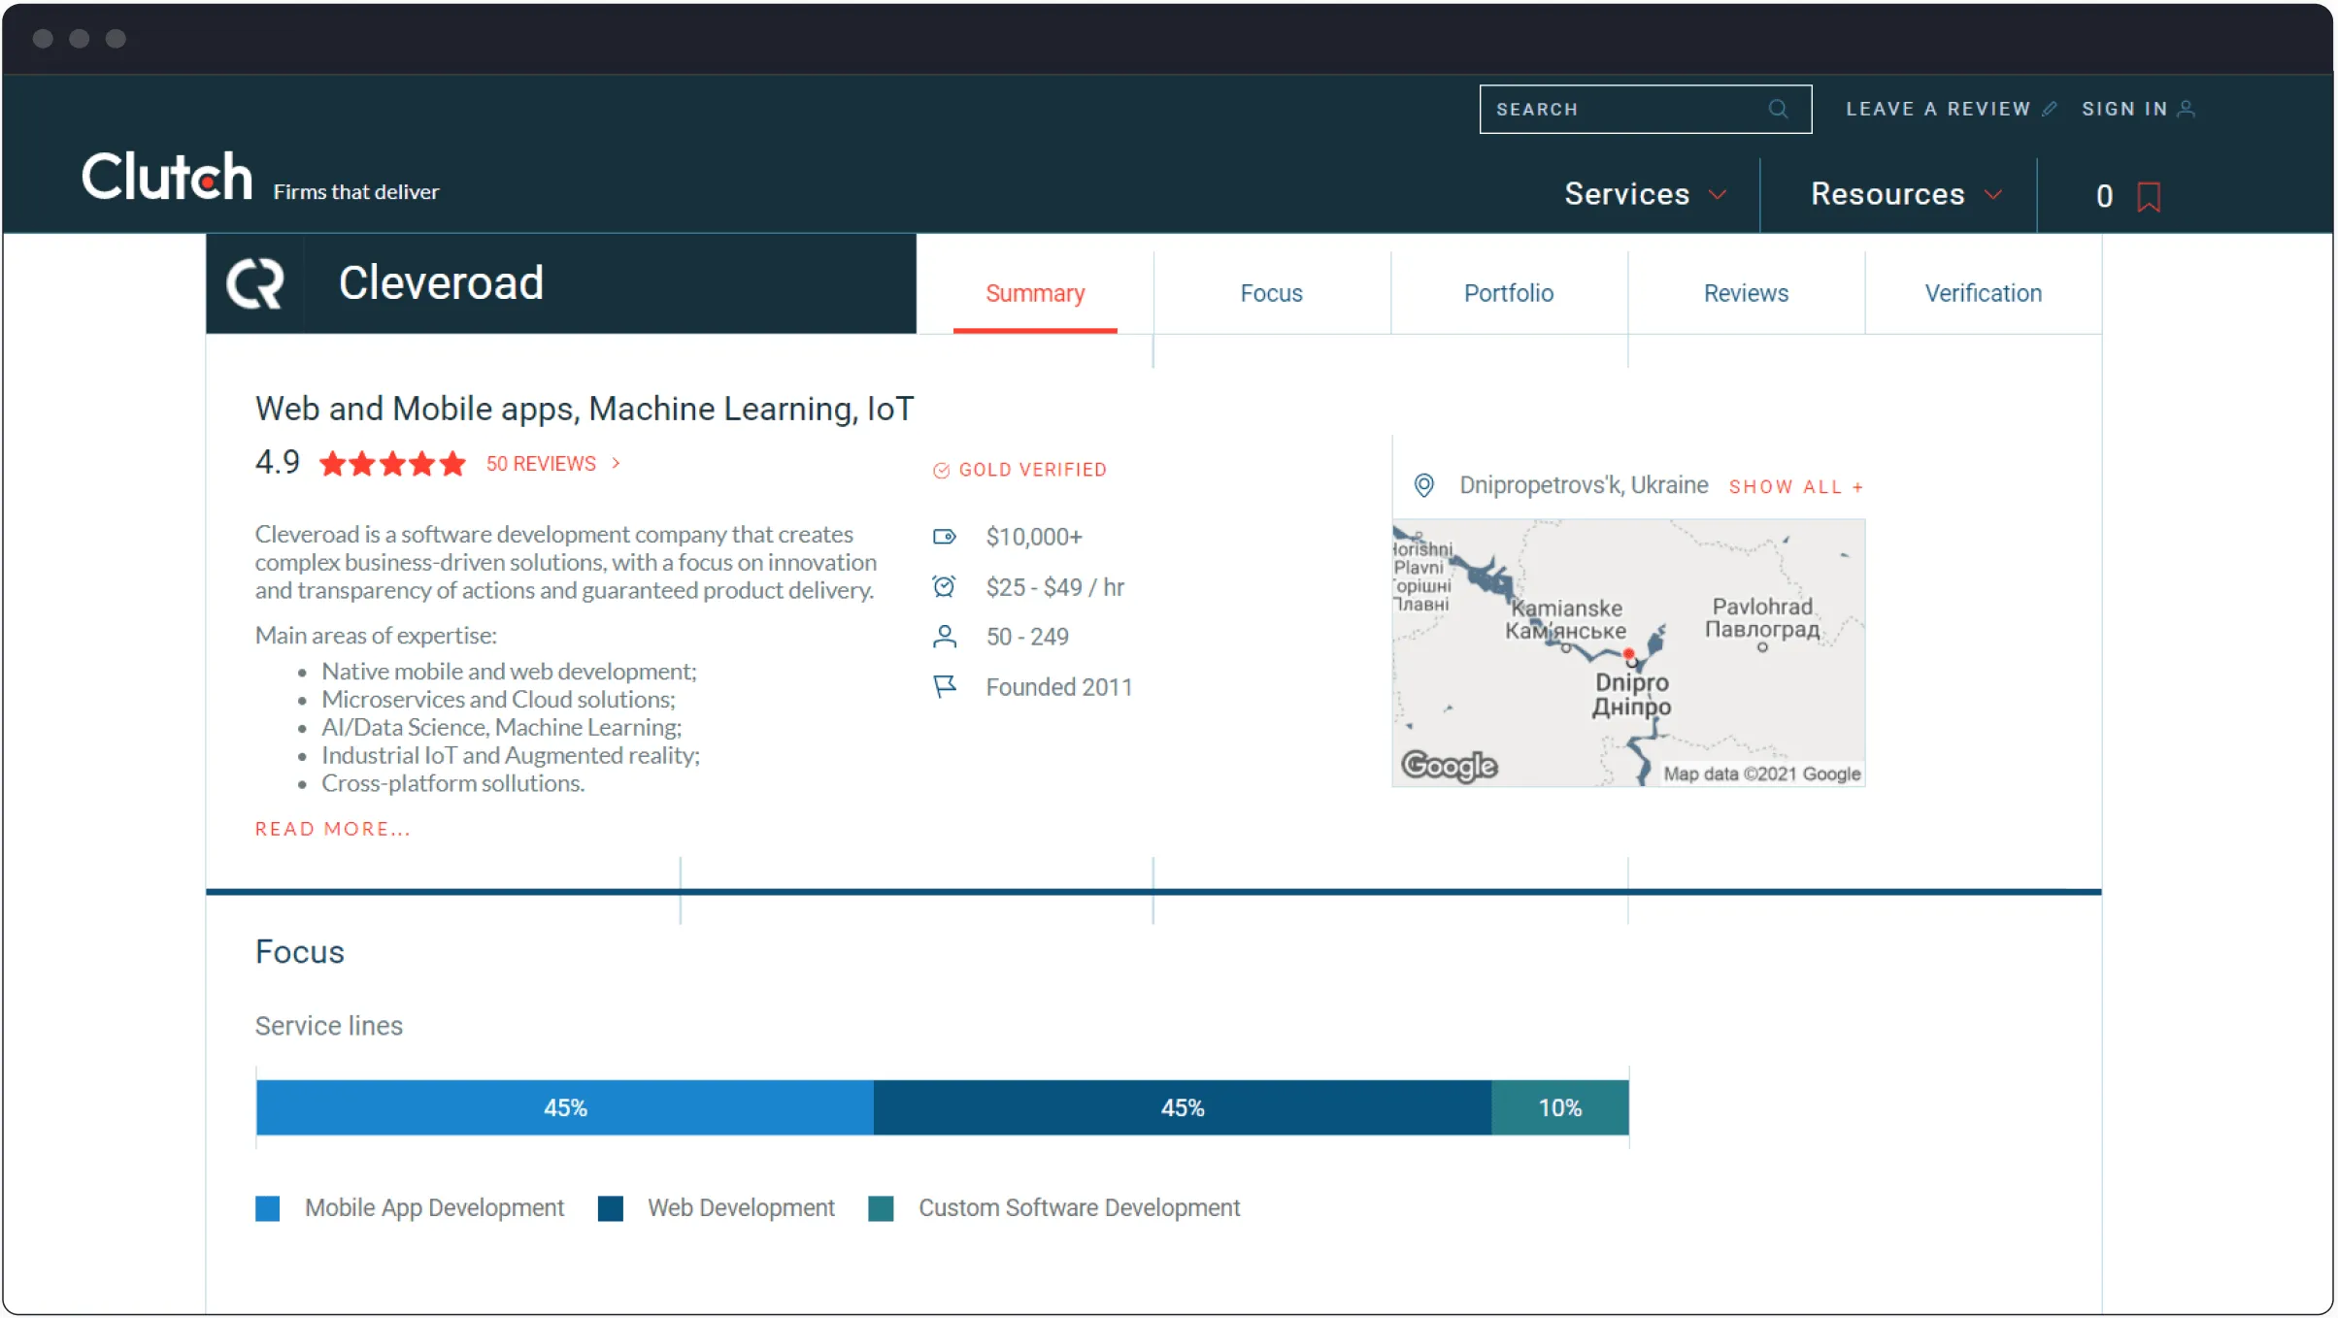Click the bookmark icon in header
Image resolution: width=2338 pixels, height=1318 pixels.
pyautogui.click(x=2148, y=197)
